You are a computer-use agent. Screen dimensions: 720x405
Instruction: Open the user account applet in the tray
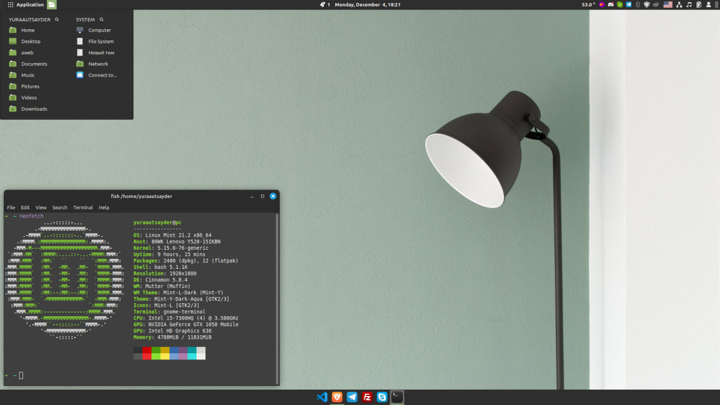(708, 4)
